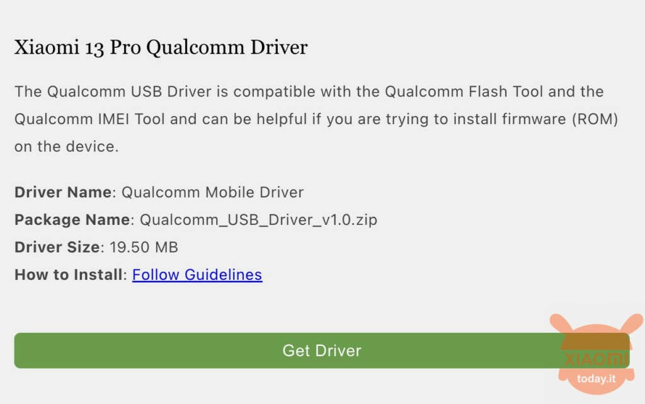Click the 19.50 MB size value
The width and height of the screenshot is (645, 404).
coord(144,247)
